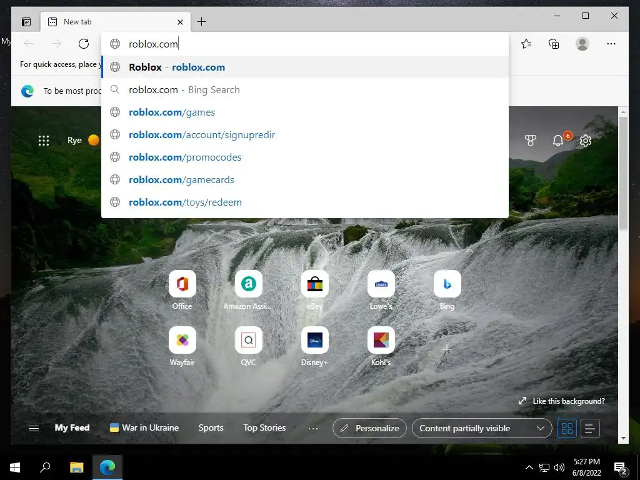Open the Collections icon
The height and width of the screenshot is (480, 640).
pyautogui.click(x=554, y=44)
